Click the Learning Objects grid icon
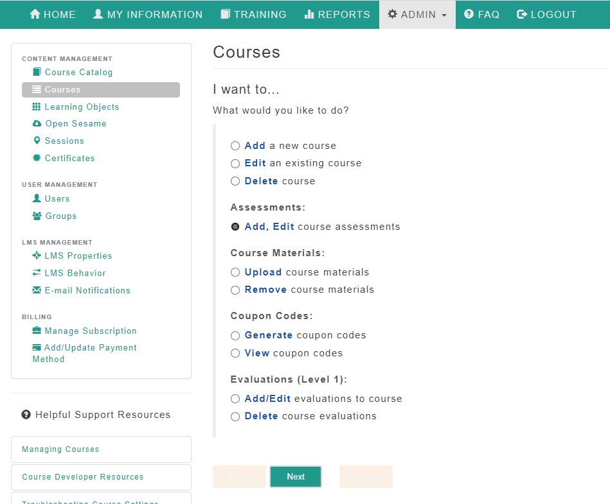 37,107
